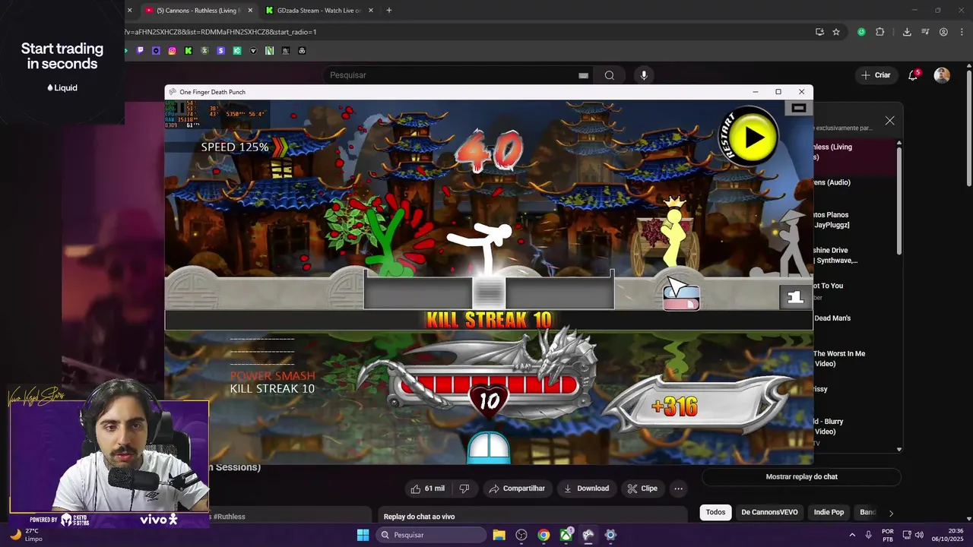Open the green Kick bookmark icon

coord(189,51)
